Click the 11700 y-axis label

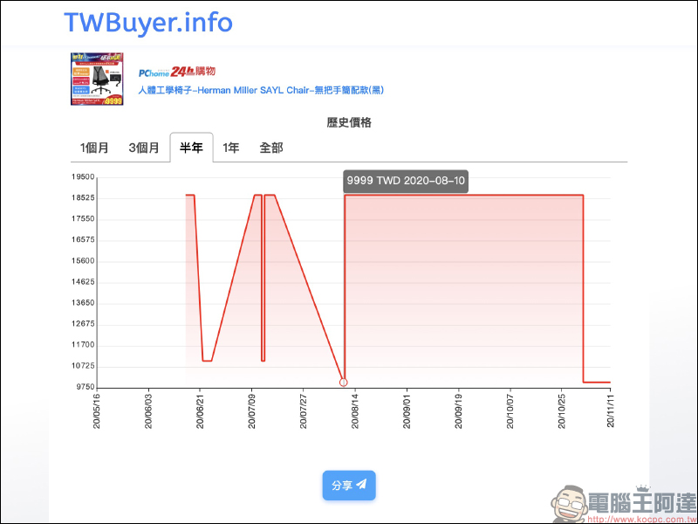pos(83,345)
